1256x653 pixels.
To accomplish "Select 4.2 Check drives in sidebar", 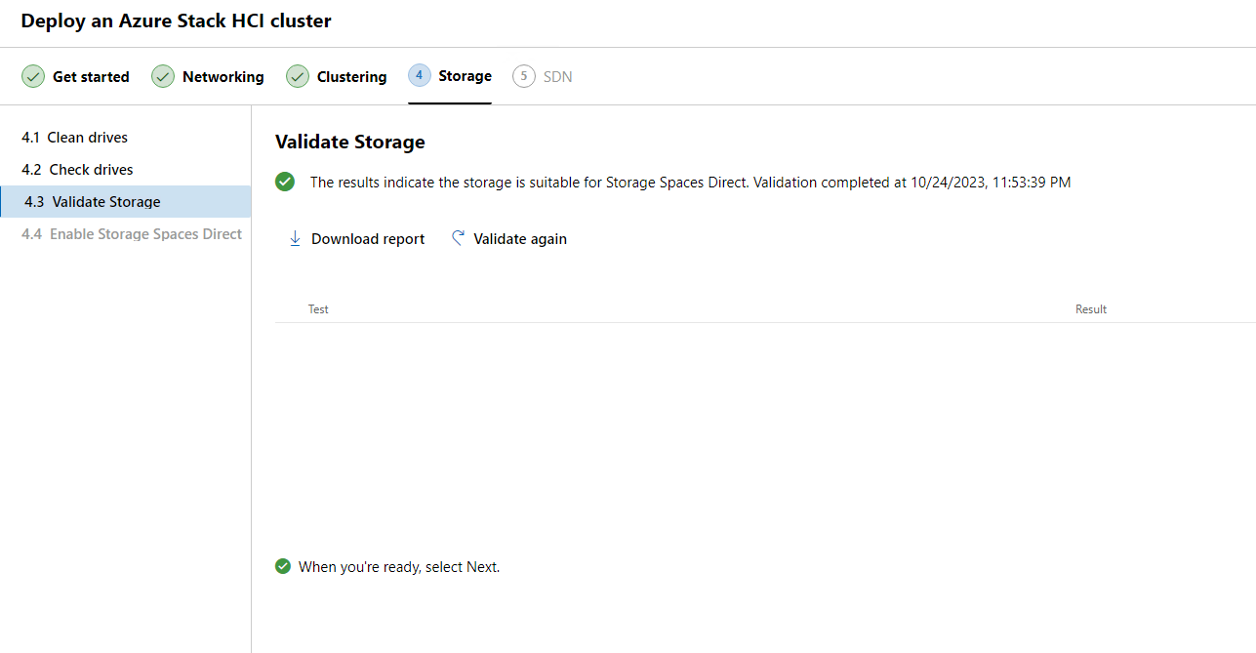I will click(77, 170).
